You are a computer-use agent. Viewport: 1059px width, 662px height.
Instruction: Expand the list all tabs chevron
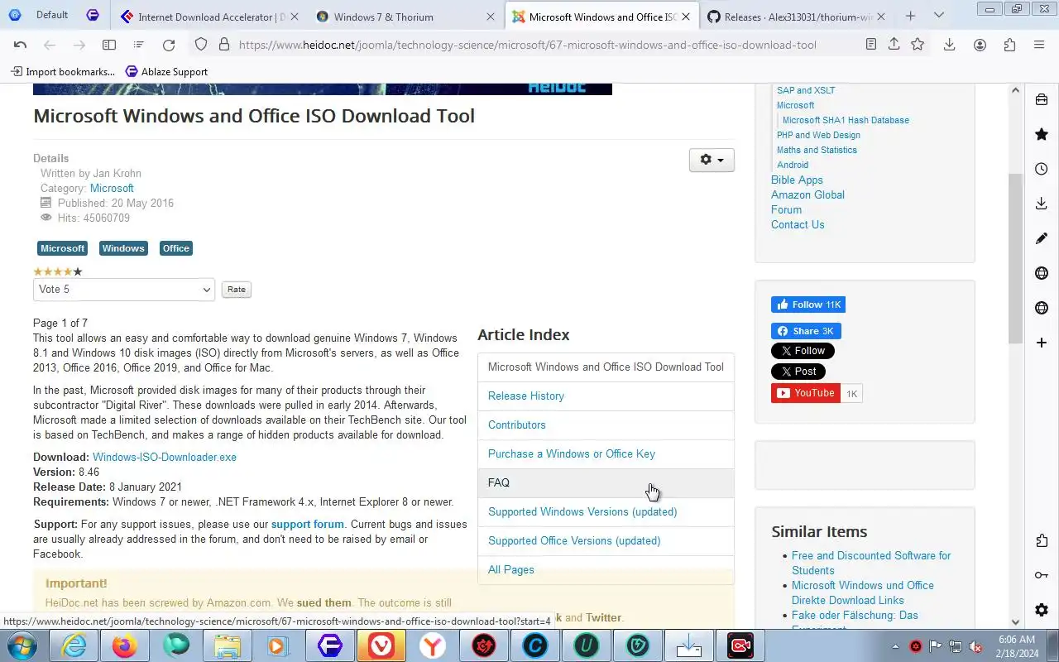[938, 16]
